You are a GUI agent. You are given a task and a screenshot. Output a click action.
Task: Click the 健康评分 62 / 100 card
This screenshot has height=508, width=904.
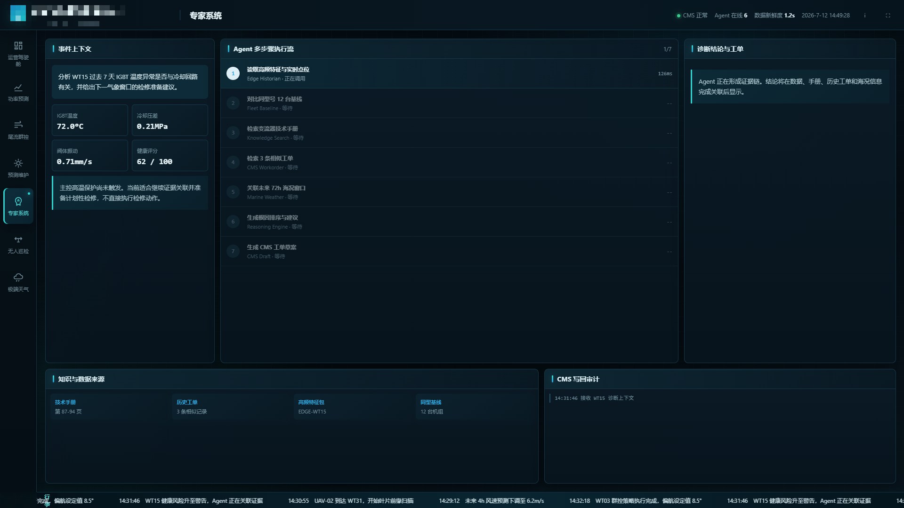click(x=170, y=156)
